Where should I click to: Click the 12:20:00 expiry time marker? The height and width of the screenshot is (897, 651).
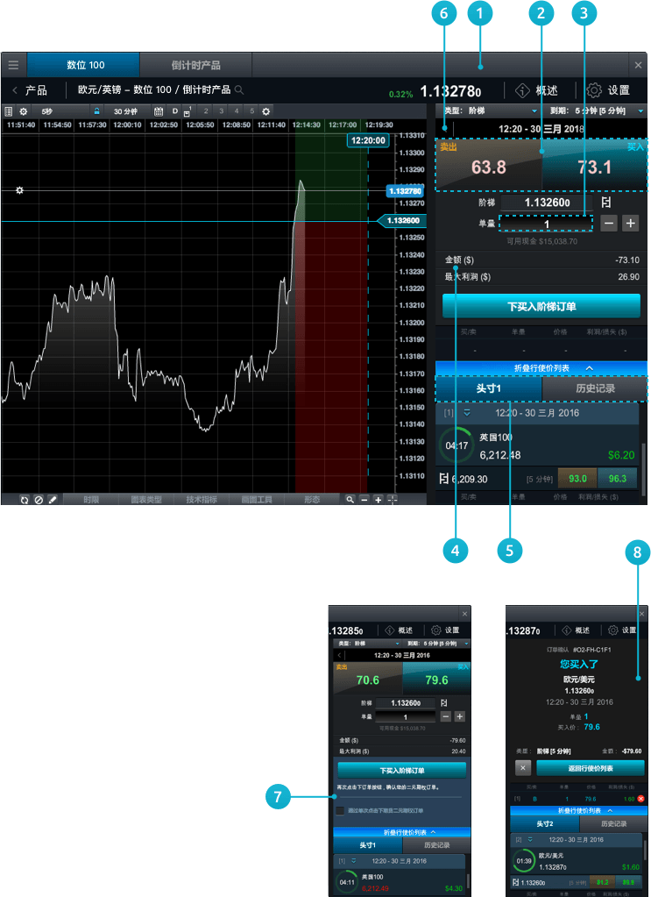[367, 140]
